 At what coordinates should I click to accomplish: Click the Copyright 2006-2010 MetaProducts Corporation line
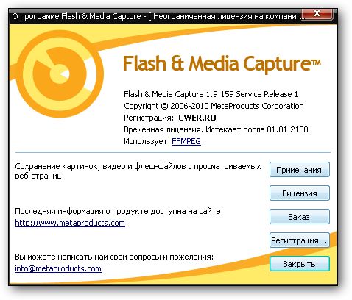pyautogui.click(x=214, y=106)
